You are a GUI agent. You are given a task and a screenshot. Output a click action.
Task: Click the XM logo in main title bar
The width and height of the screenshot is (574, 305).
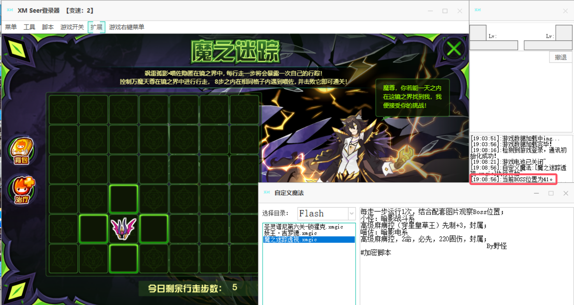pos(10,11)
